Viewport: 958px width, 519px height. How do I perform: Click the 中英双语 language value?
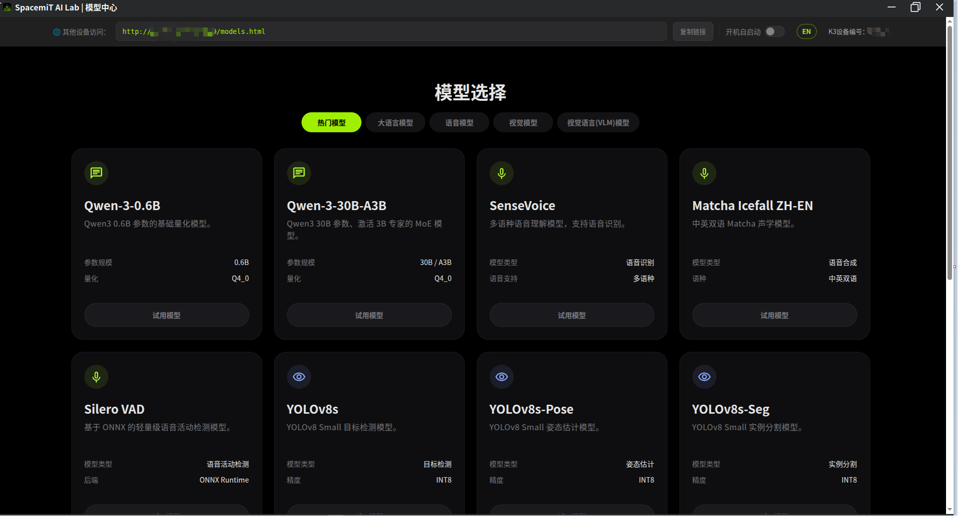click(843, 278)
